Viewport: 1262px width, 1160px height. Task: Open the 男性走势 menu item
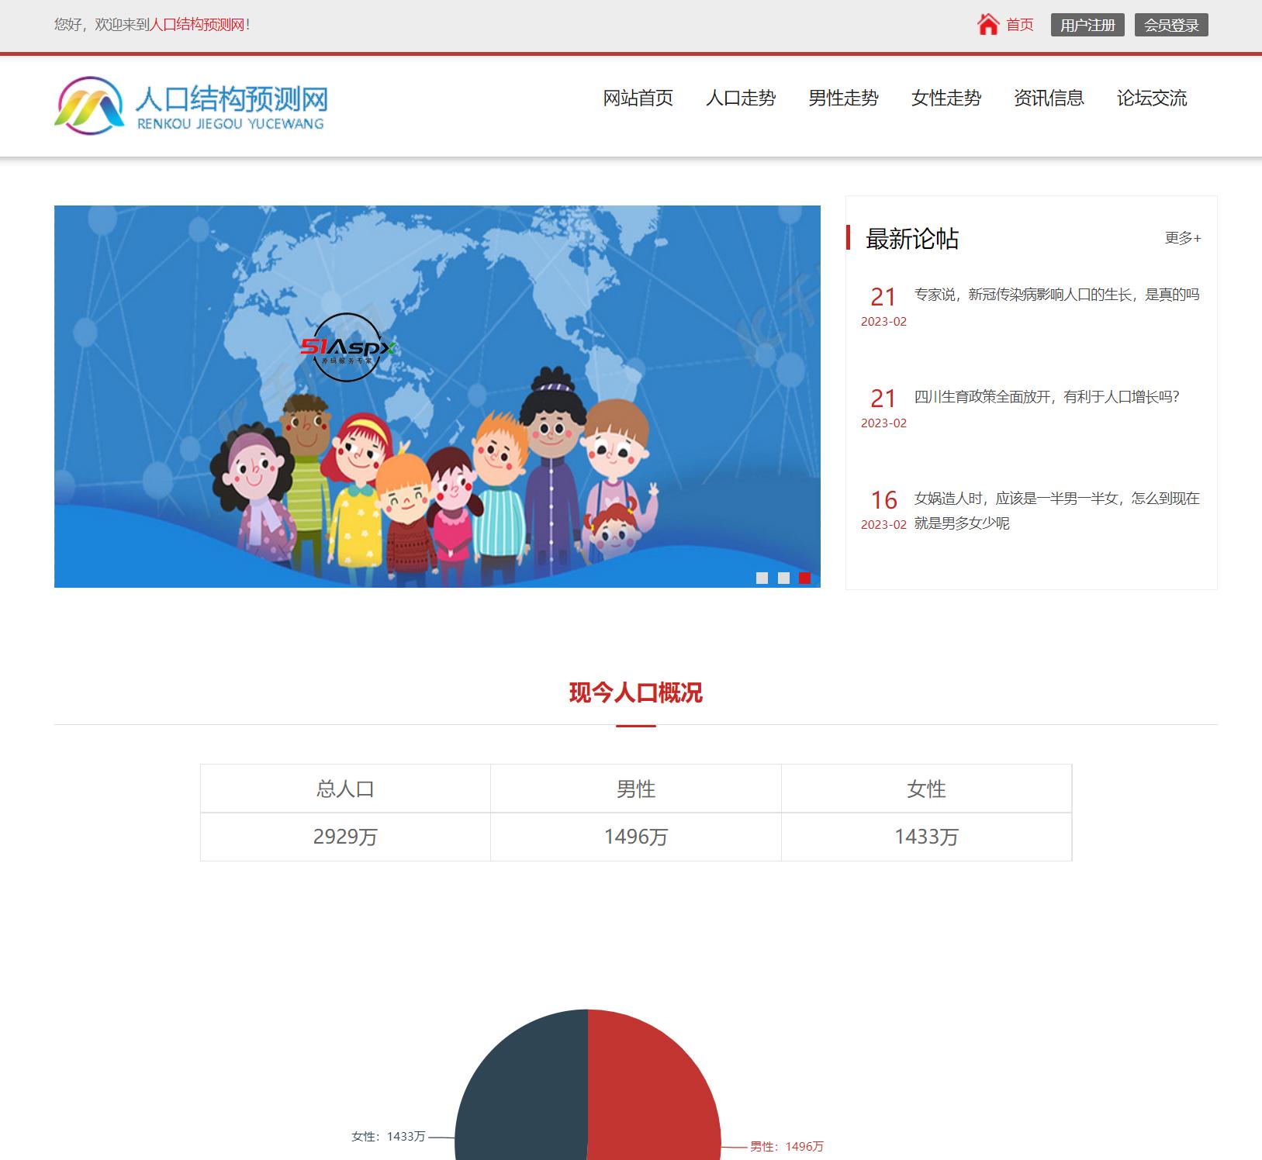click(x=843, y=98)
